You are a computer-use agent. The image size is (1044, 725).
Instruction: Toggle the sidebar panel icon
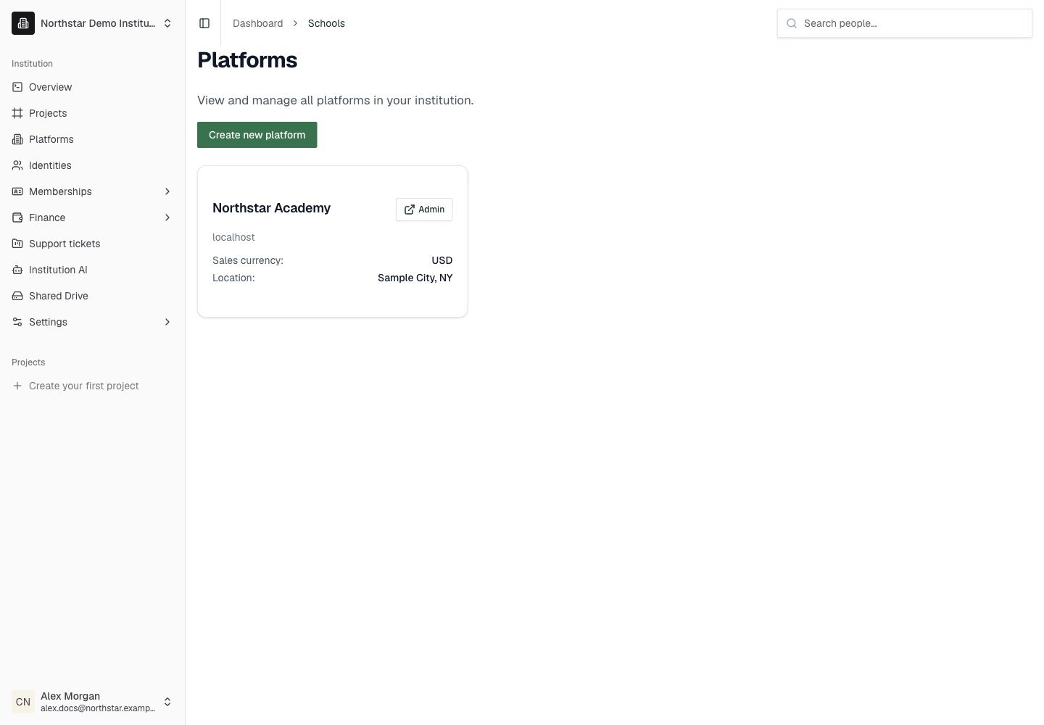pos(204,23)
